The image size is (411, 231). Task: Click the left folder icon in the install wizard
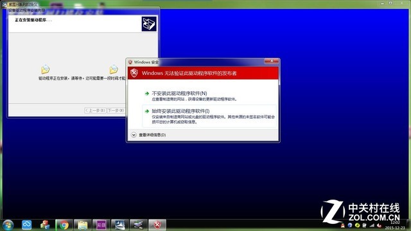[x=46, y=69]
